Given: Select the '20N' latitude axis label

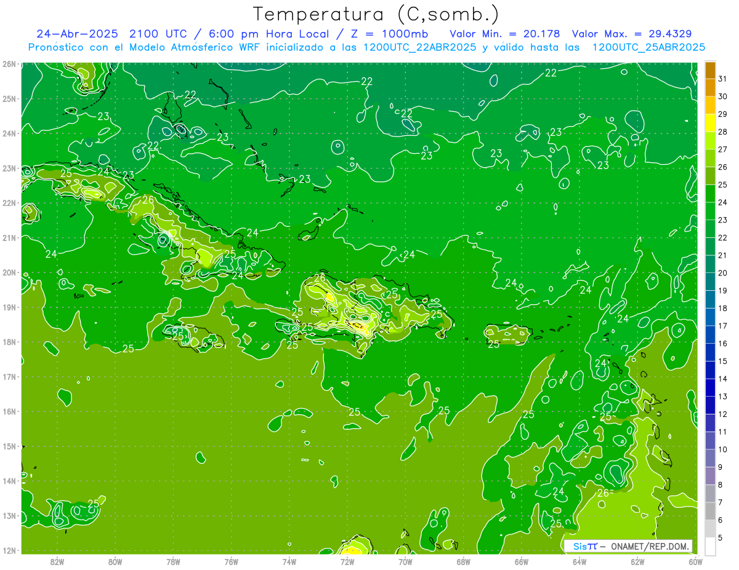Looking at the screenshot, I should (9, 272).
